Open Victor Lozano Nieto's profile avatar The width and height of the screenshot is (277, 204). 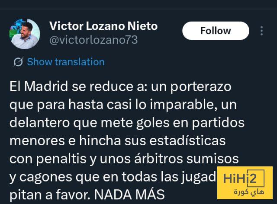point(24,34)
